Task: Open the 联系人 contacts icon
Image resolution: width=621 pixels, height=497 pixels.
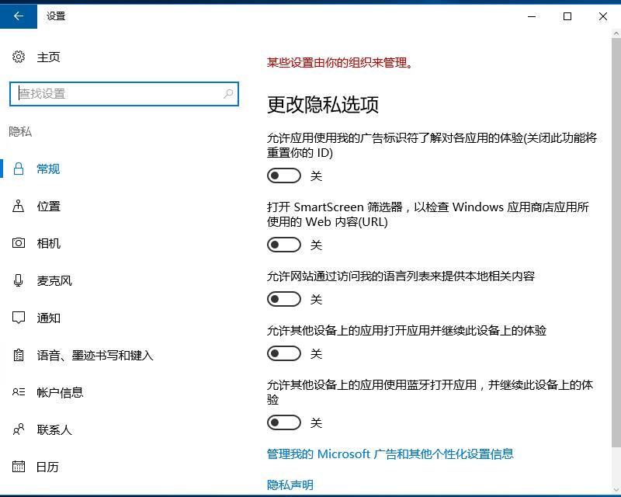Action: (x=18, y=429)
